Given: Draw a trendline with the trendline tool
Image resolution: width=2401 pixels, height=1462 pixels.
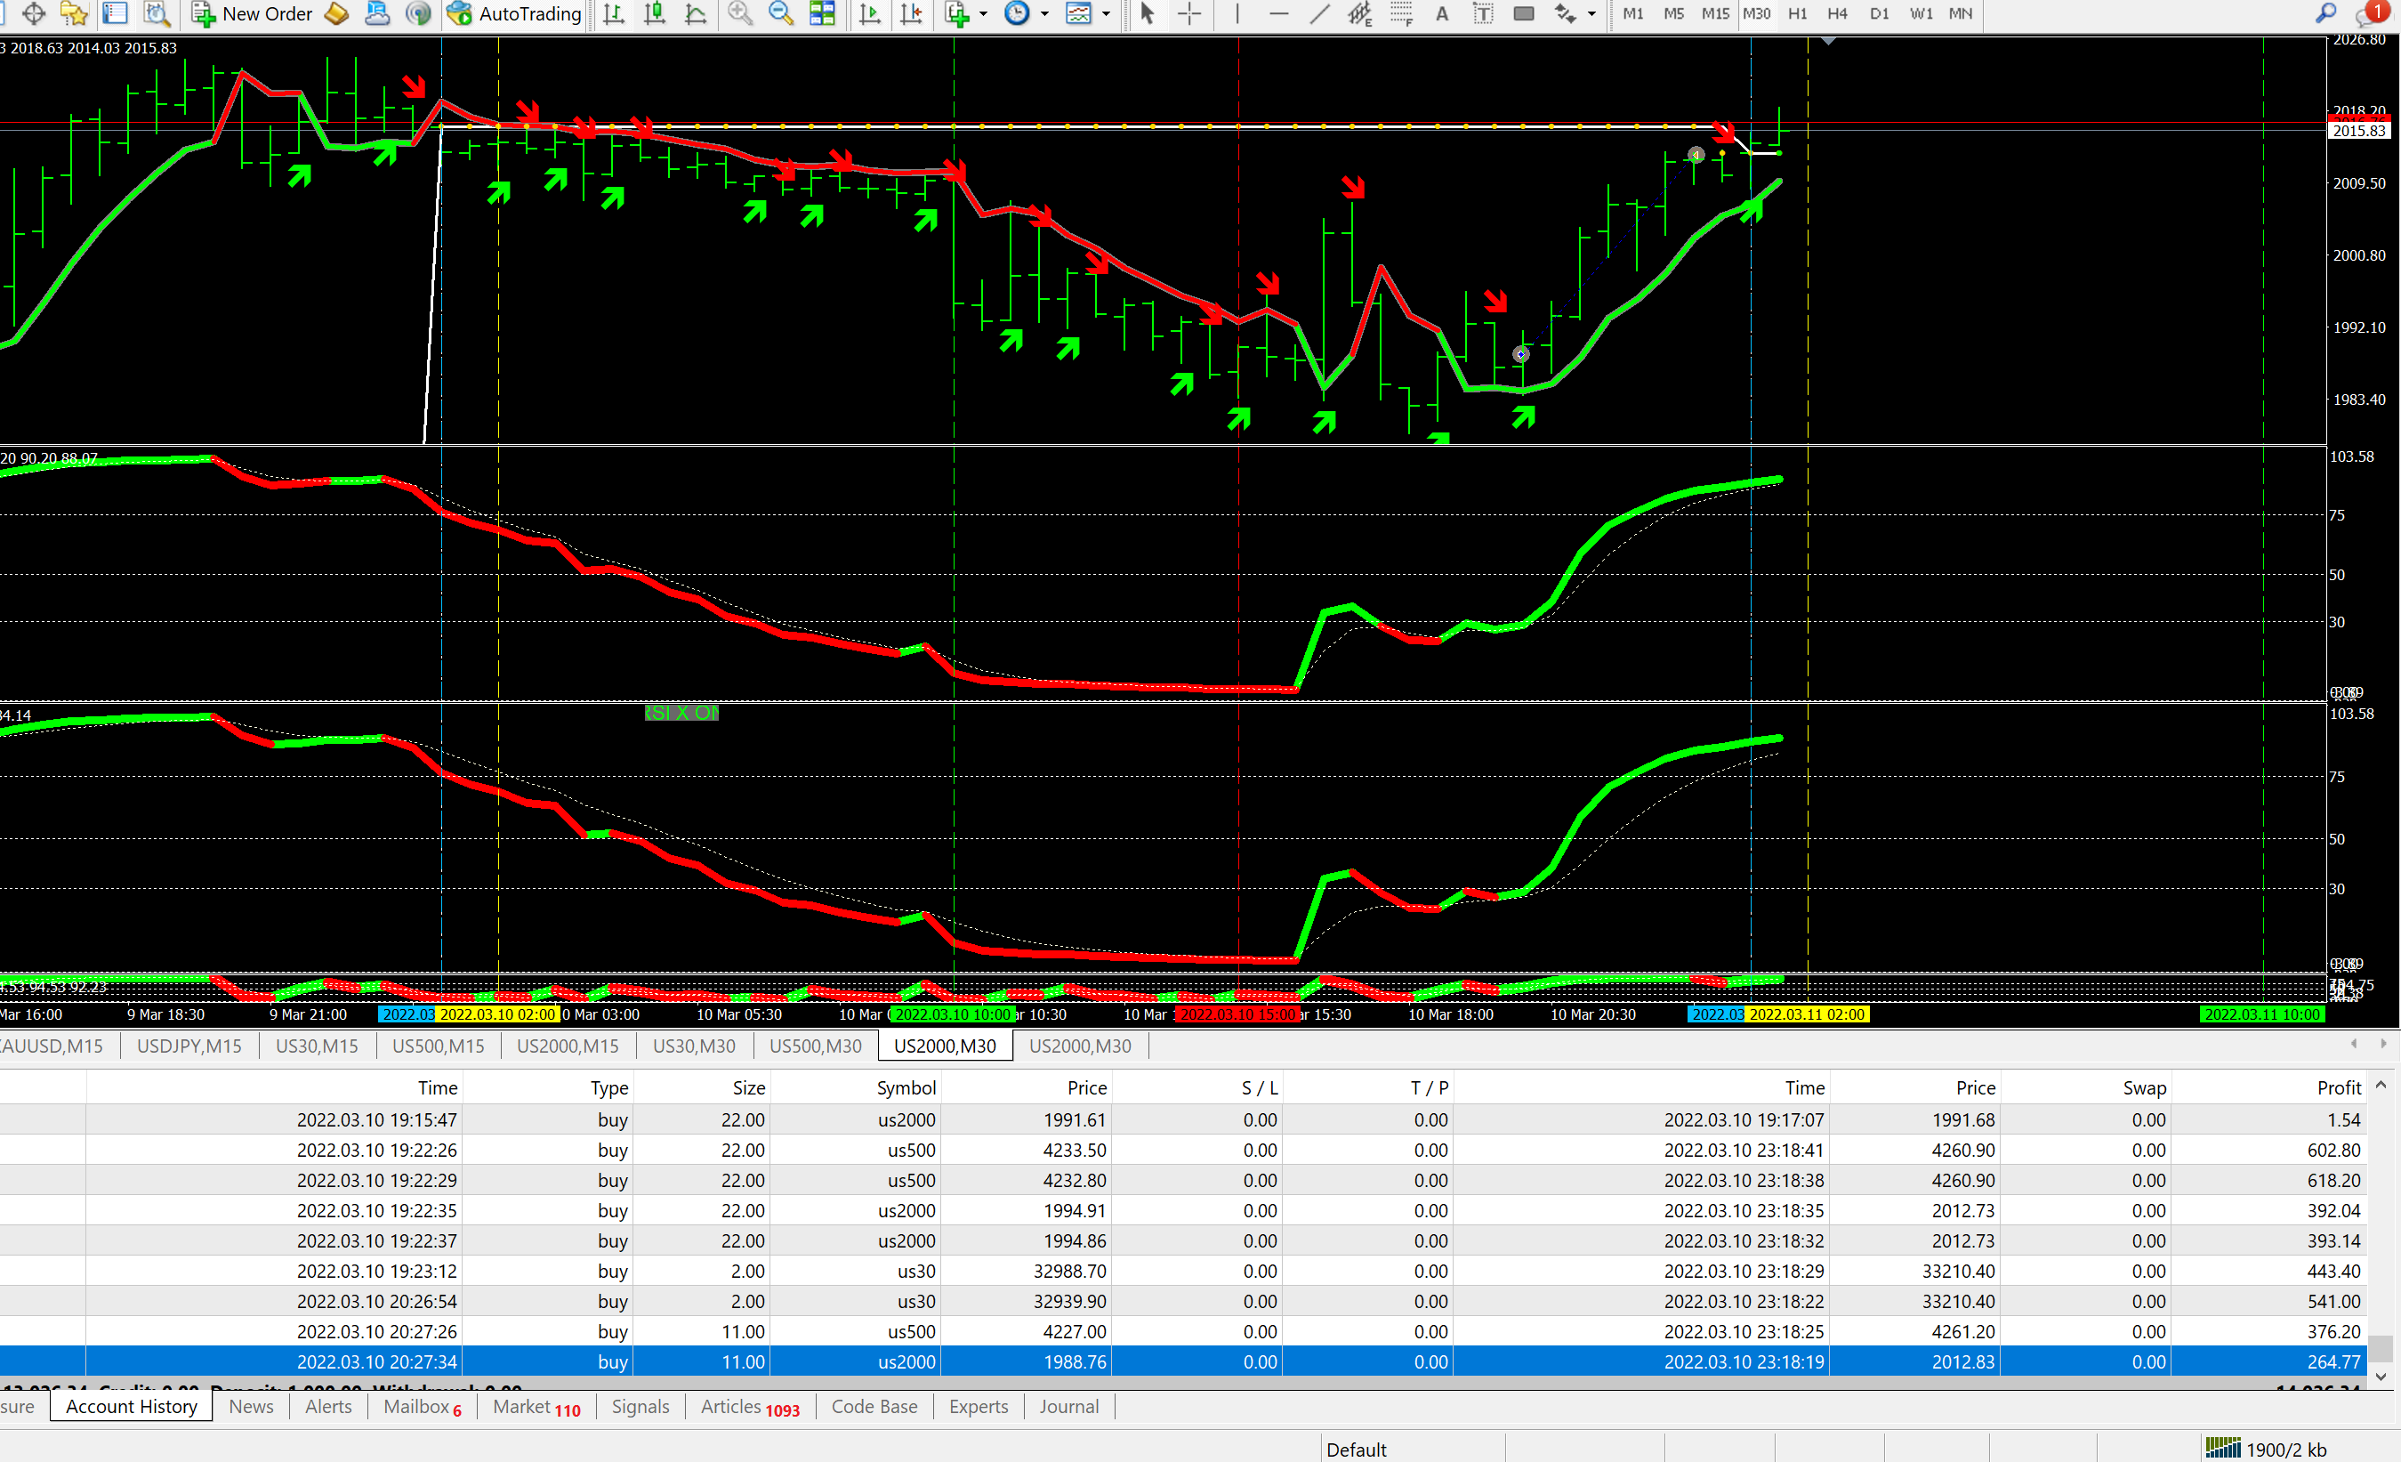Looking at the screenshot, I should [1319, 13].
